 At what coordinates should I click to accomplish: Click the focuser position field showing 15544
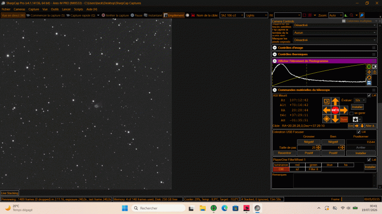(x=361, y=142)
